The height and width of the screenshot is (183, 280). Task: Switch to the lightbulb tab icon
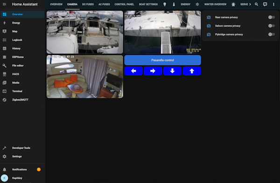165,4
